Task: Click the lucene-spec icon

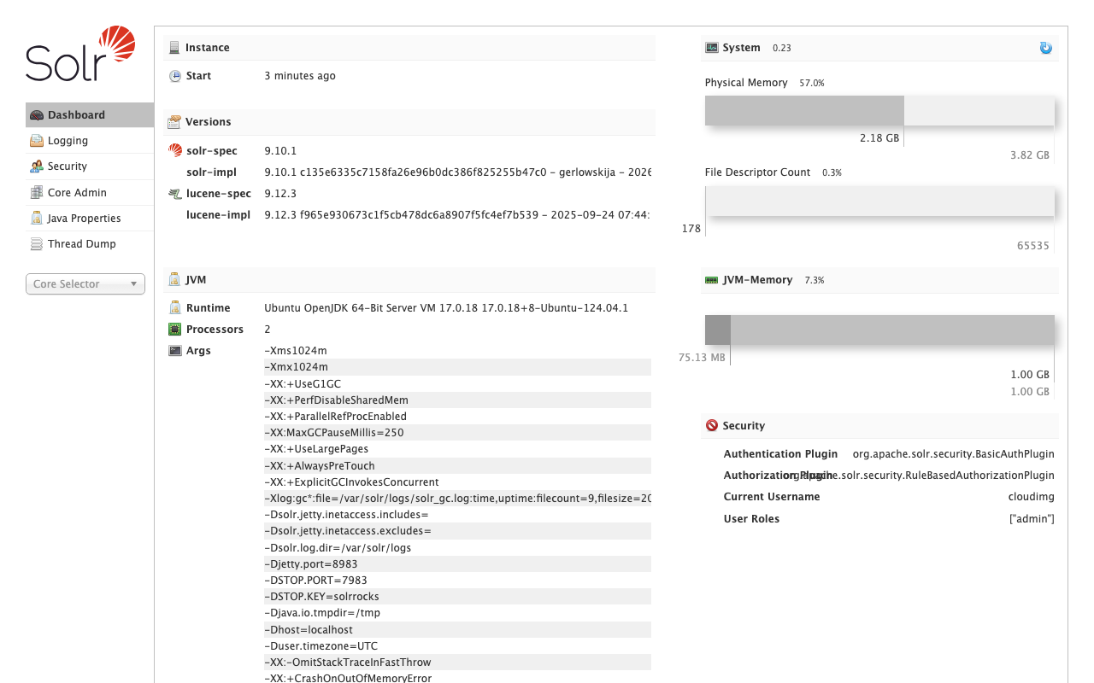Action: tap(175, 194)
